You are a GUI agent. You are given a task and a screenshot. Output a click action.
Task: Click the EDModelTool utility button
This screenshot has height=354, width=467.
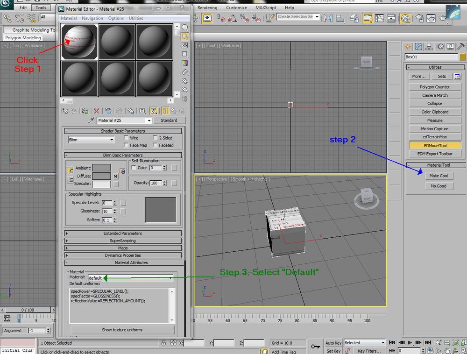point(435,146)
